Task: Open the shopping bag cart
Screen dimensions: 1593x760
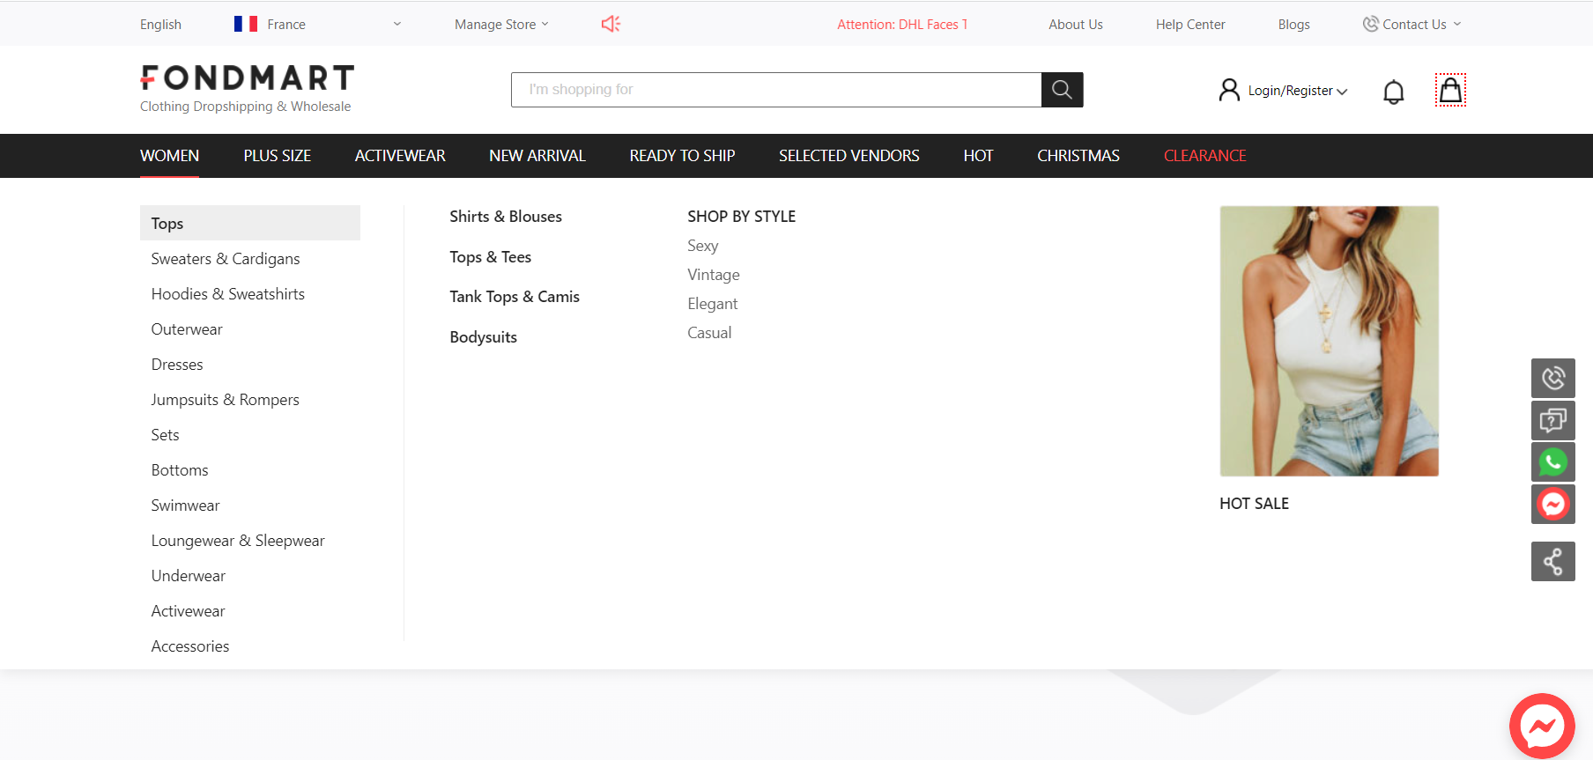Action: [1450, 91]
